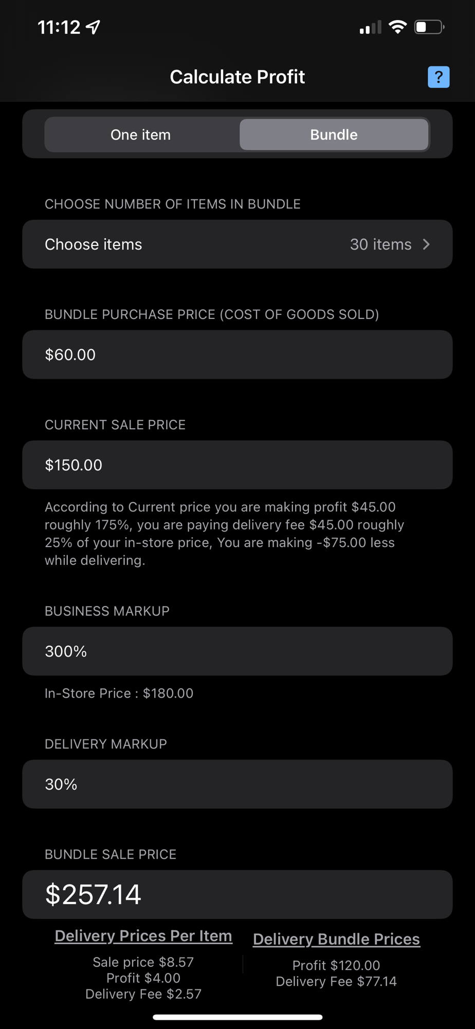Tap the Calculate Profit title
Image resolution: width=475 pixels, height=1029 pixels.
point(238,77)
